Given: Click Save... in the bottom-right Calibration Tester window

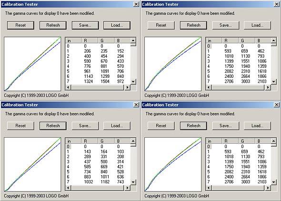Looking at the screenshot, I should click(226, 126).
